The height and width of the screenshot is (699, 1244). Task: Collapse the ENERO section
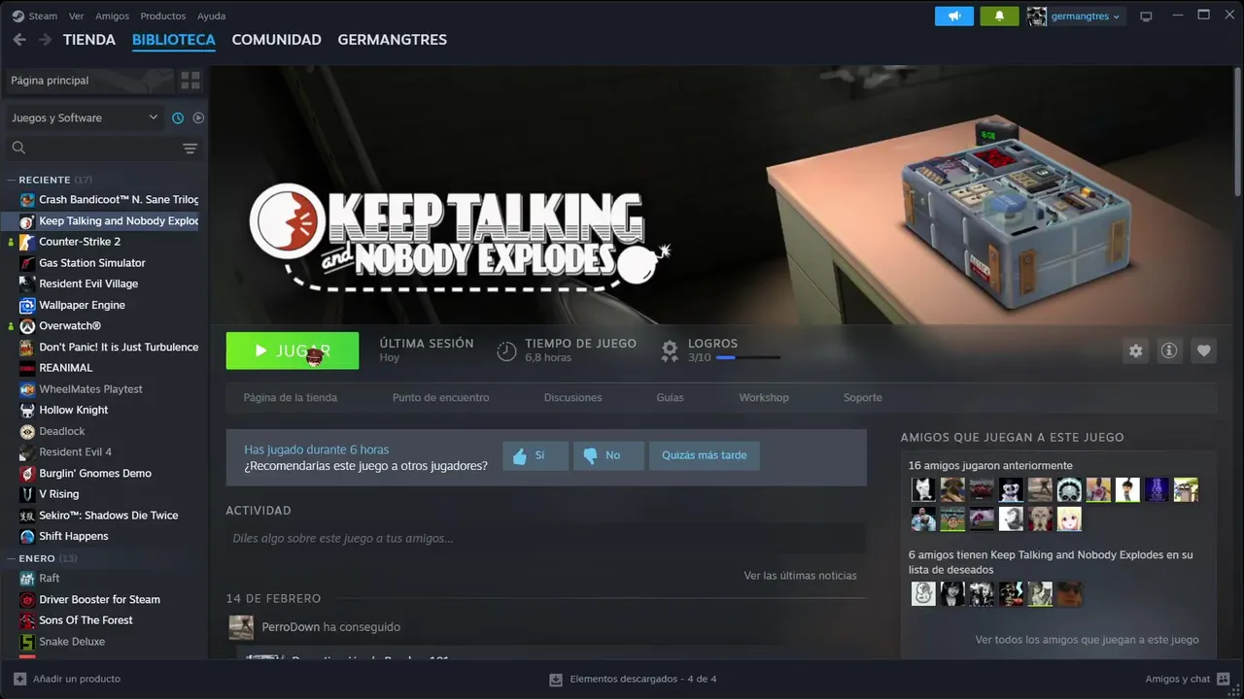[12, 558]
